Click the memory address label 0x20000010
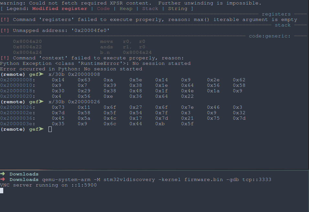309x212 pixels. [x=17, y=86]
